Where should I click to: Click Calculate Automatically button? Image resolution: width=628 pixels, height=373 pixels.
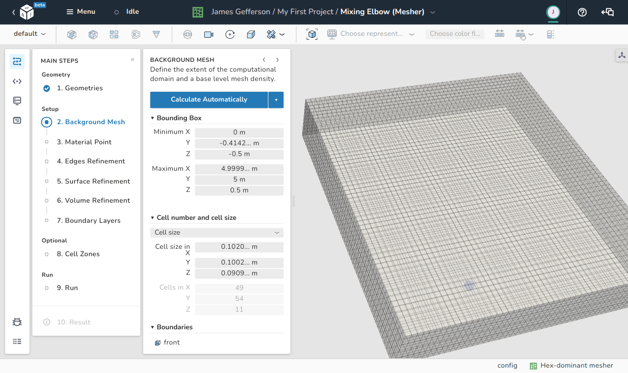pos(209,100)
